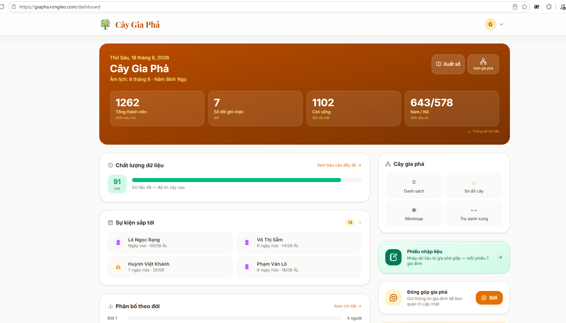Open Huỳnh Việt Khánh birthday event

[x=170, y=267]
